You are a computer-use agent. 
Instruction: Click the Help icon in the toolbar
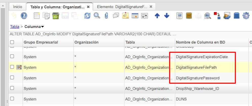click(x=24, y=16)
